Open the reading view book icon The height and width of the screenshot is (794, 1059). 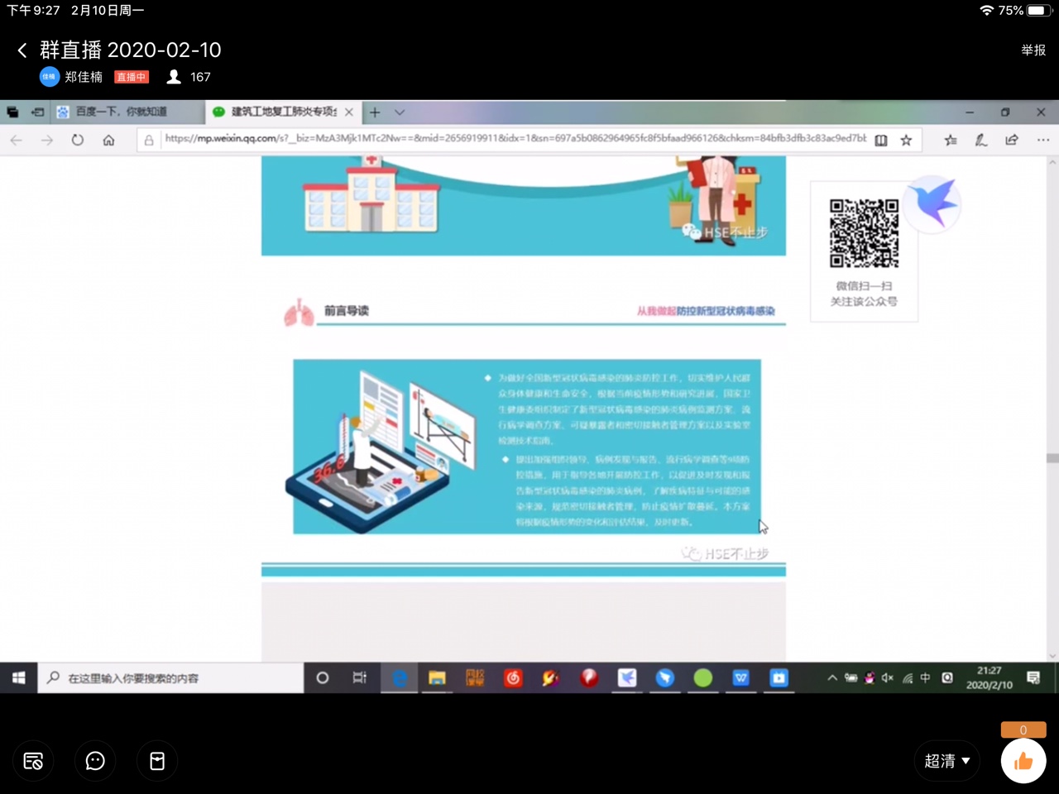[881, 140]
